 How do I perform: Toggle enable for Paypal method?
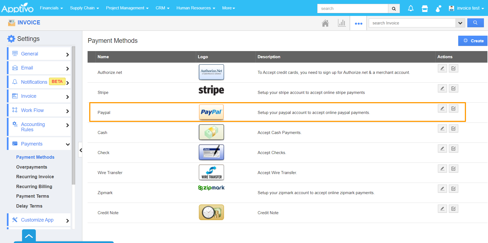click(454, 108)
